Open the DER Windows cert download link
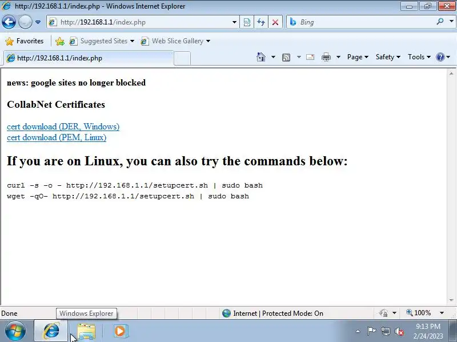Viewport: 457px width, 342px height. pos(63,127)
